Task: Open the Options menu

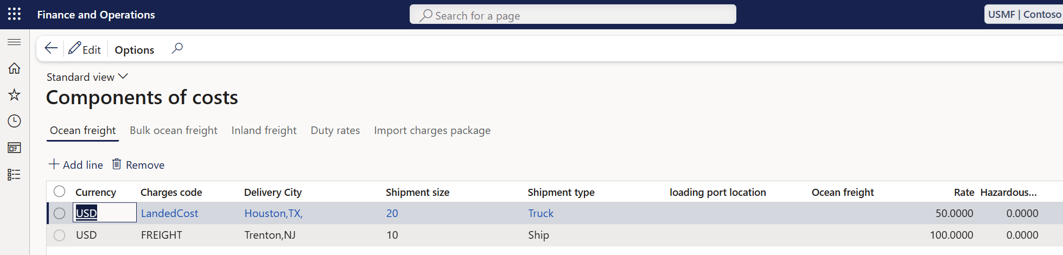Action: coord(135,50)
